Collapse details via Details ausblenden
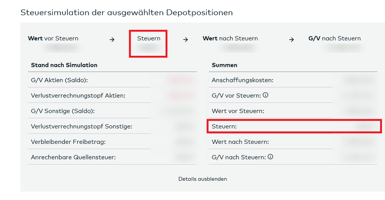 click(202, 179)
